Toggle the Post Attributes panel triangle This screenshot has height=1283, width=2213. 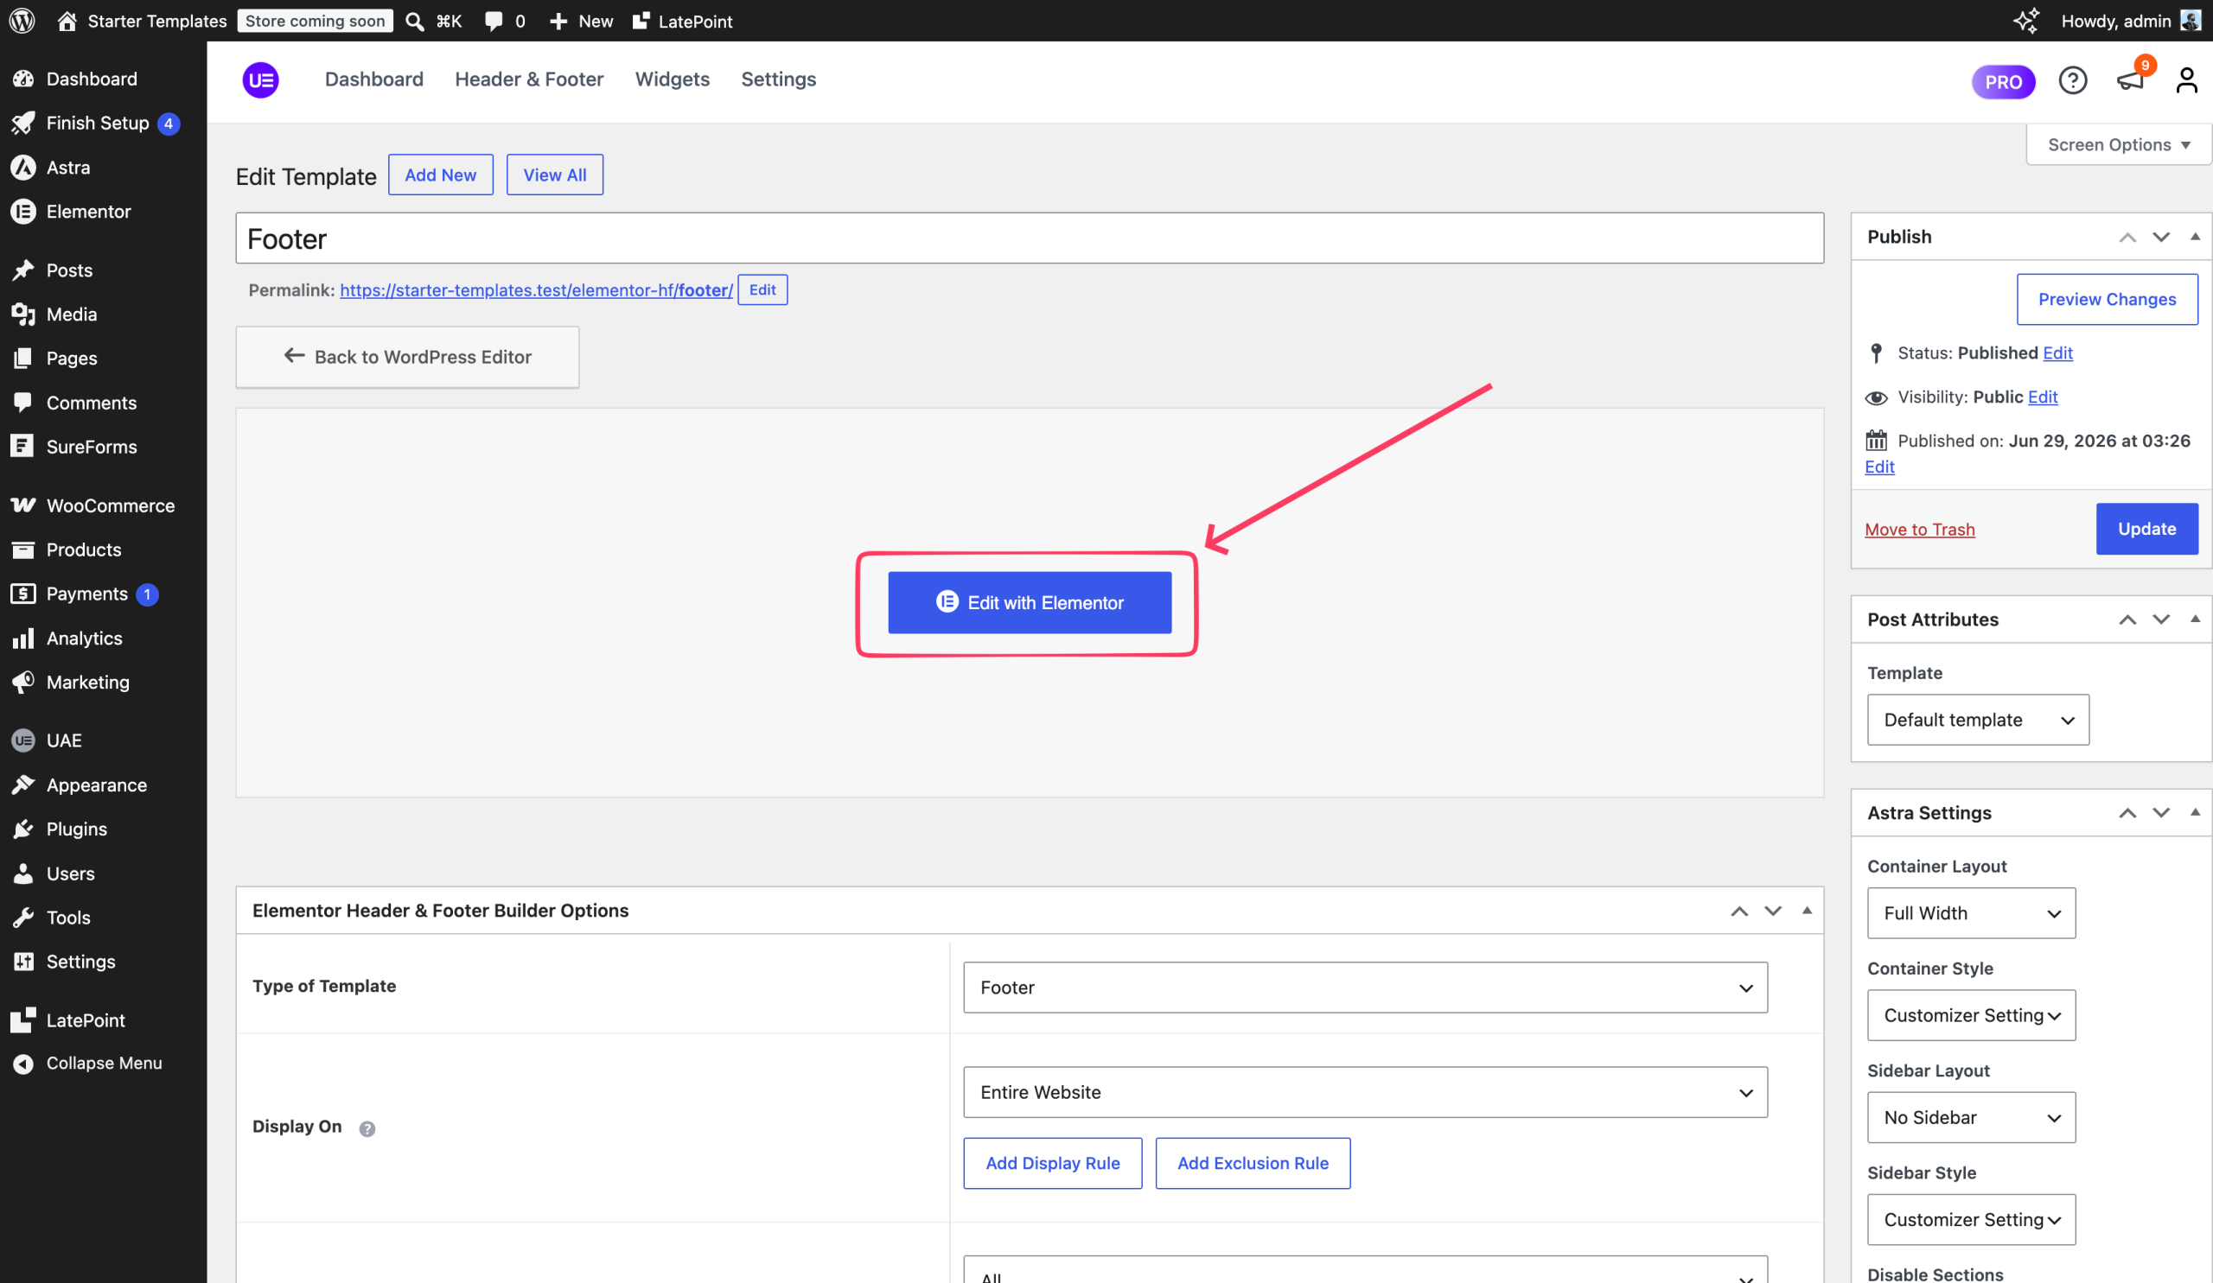tap(2195, 619)
